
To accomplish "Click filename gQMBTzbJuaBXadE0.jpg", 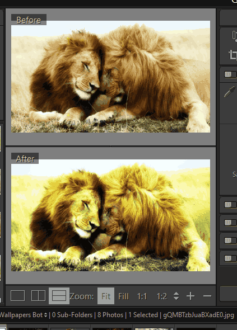I will tap(198, 315).
